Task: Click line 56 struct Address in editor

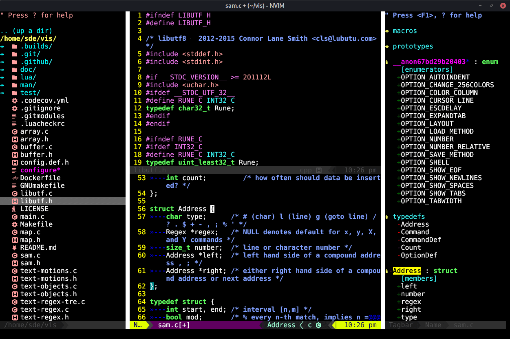Action: pos(182,209)
